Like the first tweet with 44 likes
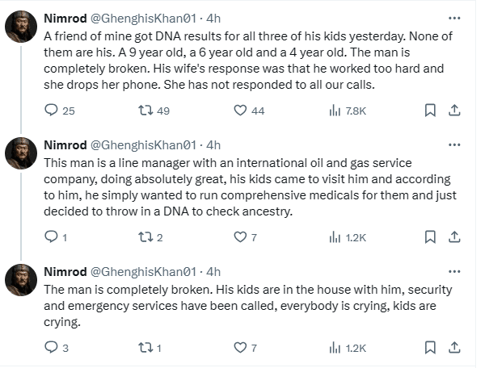 [240, 111]
